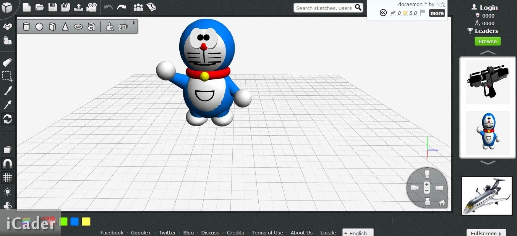This screenshot has width=517, height=236.
Task: Open the geometry shapes sidebar tool
Action: (x=8, y=27)
